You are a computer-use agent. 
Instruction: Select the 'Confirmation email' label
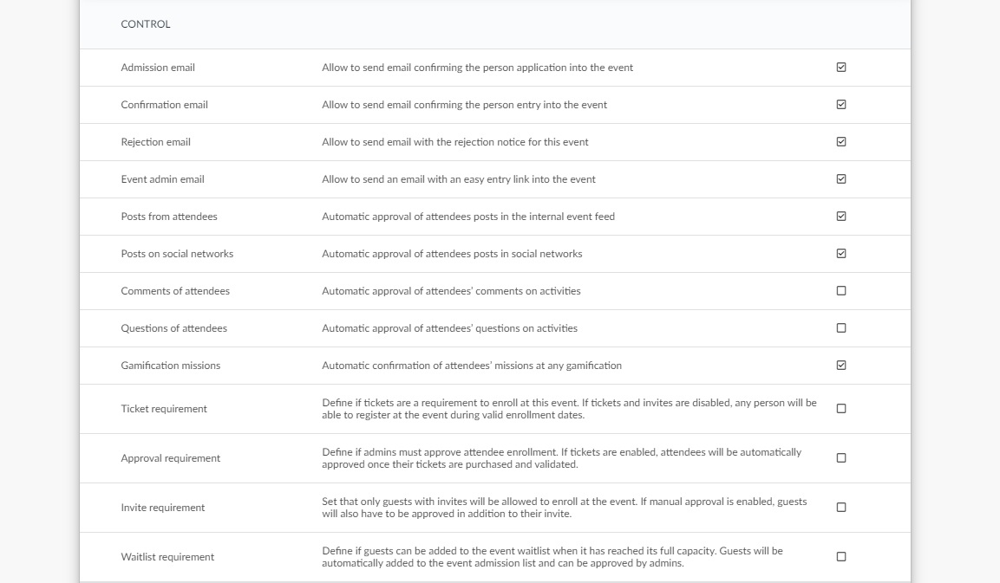(x=164, y=105)
